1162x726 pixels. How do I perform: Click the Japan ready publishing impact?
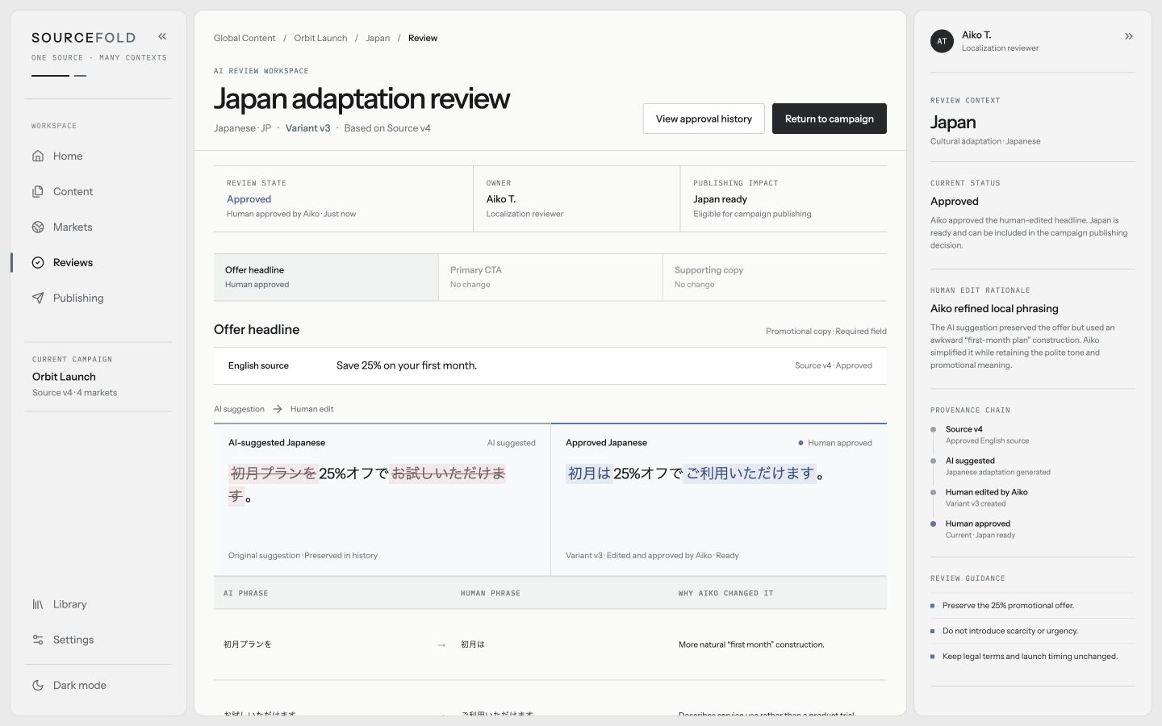click(x=720, y=199)
